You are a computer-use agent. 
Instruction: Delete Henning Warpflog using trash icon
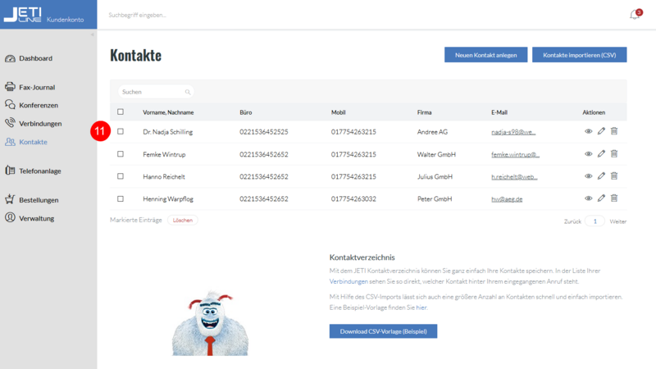coord(614,198)
